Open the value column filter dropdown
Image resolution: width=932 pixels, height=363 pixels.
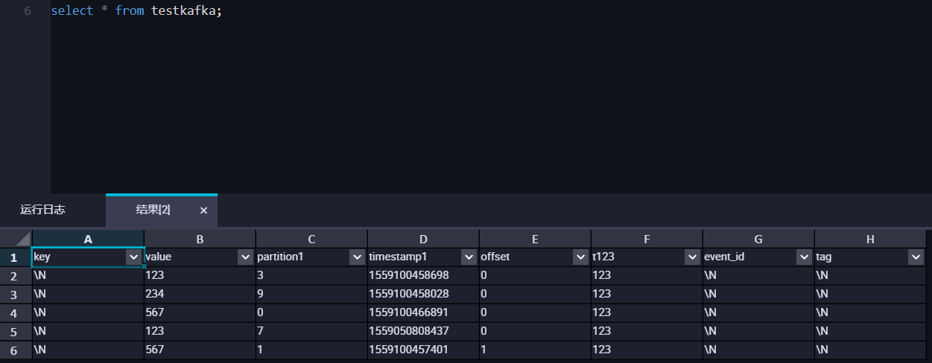tap(246, 257)
